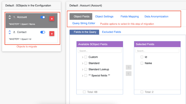Open the Fields Mapping tab
Viewport: 186px width, 104px height.
(130, 16)
